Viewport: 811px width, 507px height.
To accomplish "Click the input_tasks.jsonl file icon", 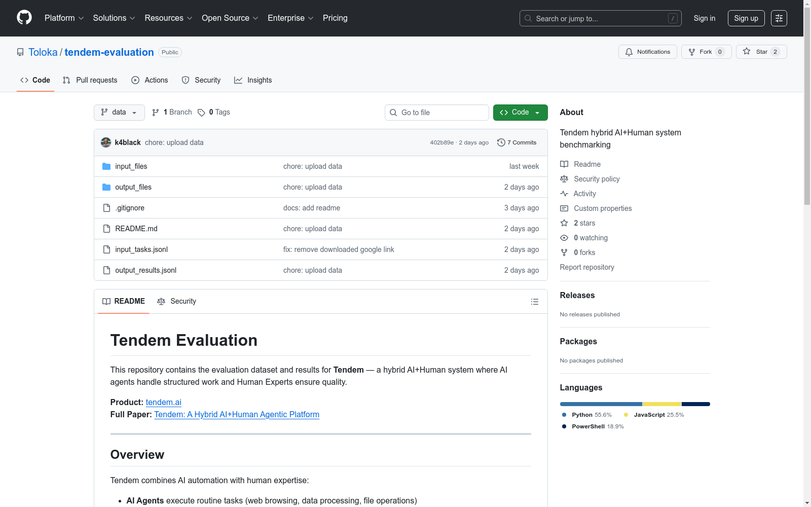I will [x=106, y=249].
